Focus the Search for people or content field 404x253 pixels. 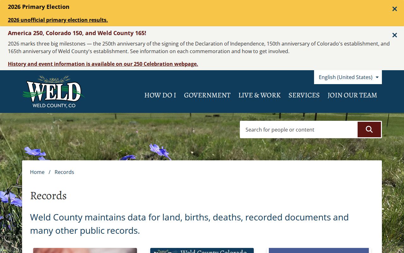(x=299, y=130)
